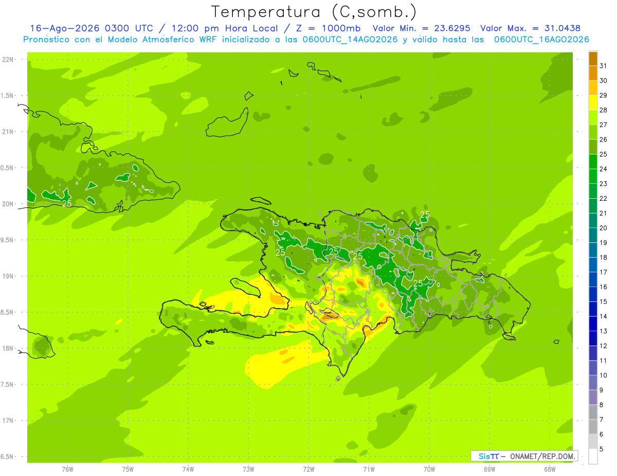
Task: Click the '21' colorbar value label
Action: [603, 213]
